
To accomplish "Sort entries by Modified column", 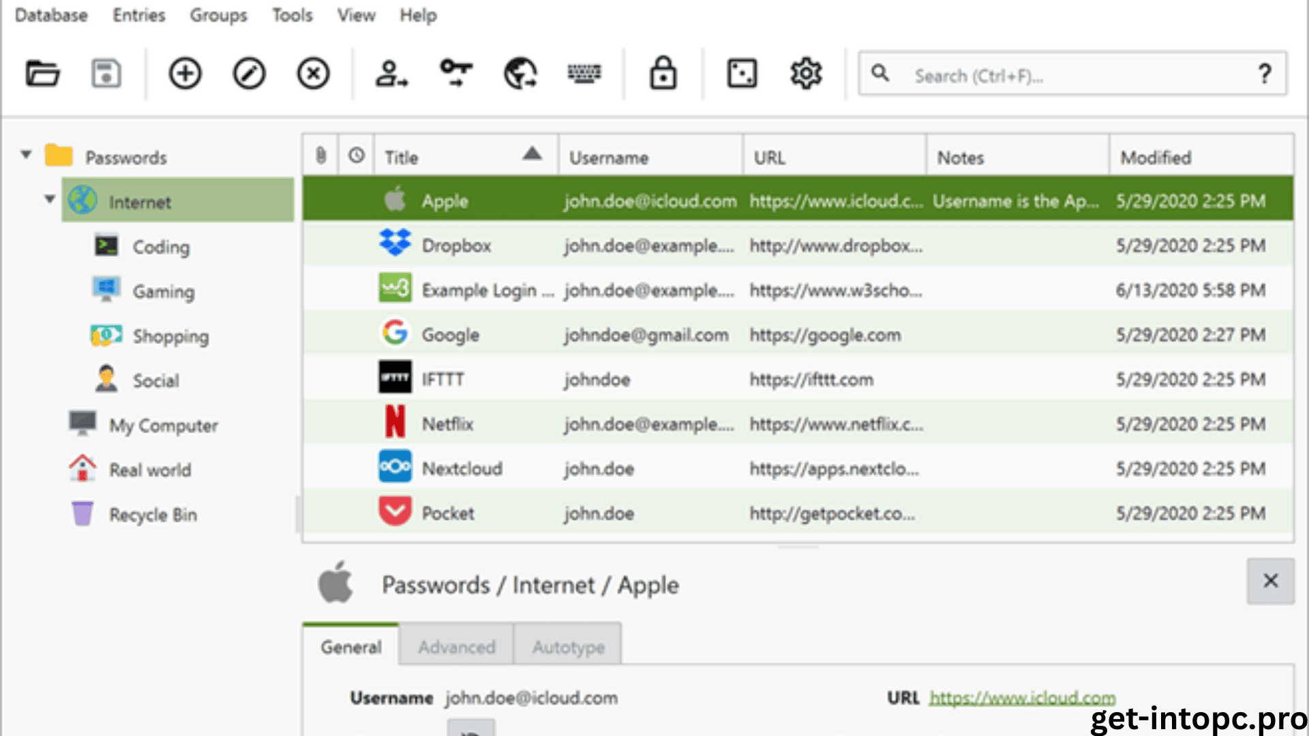I will point(1201,157).
